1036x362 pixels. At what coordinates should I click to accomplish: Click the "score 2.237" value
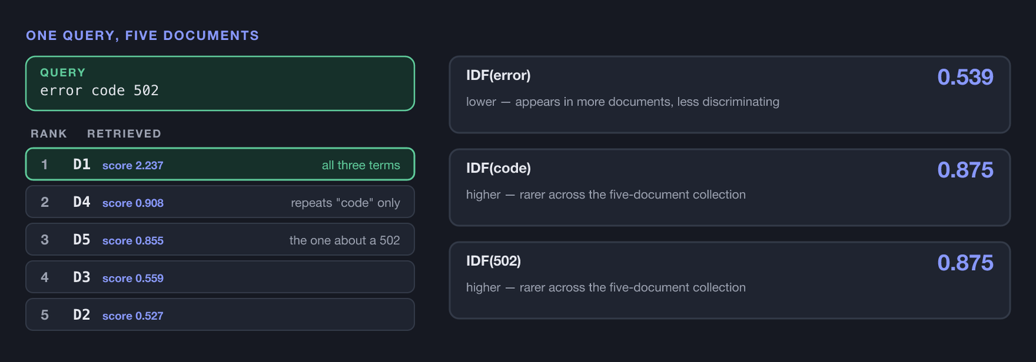click(133, 165)
